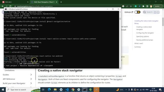This screenshot has width=164, height=92.
Task: Click the taskbar search box
Action: tap(23, 90)
